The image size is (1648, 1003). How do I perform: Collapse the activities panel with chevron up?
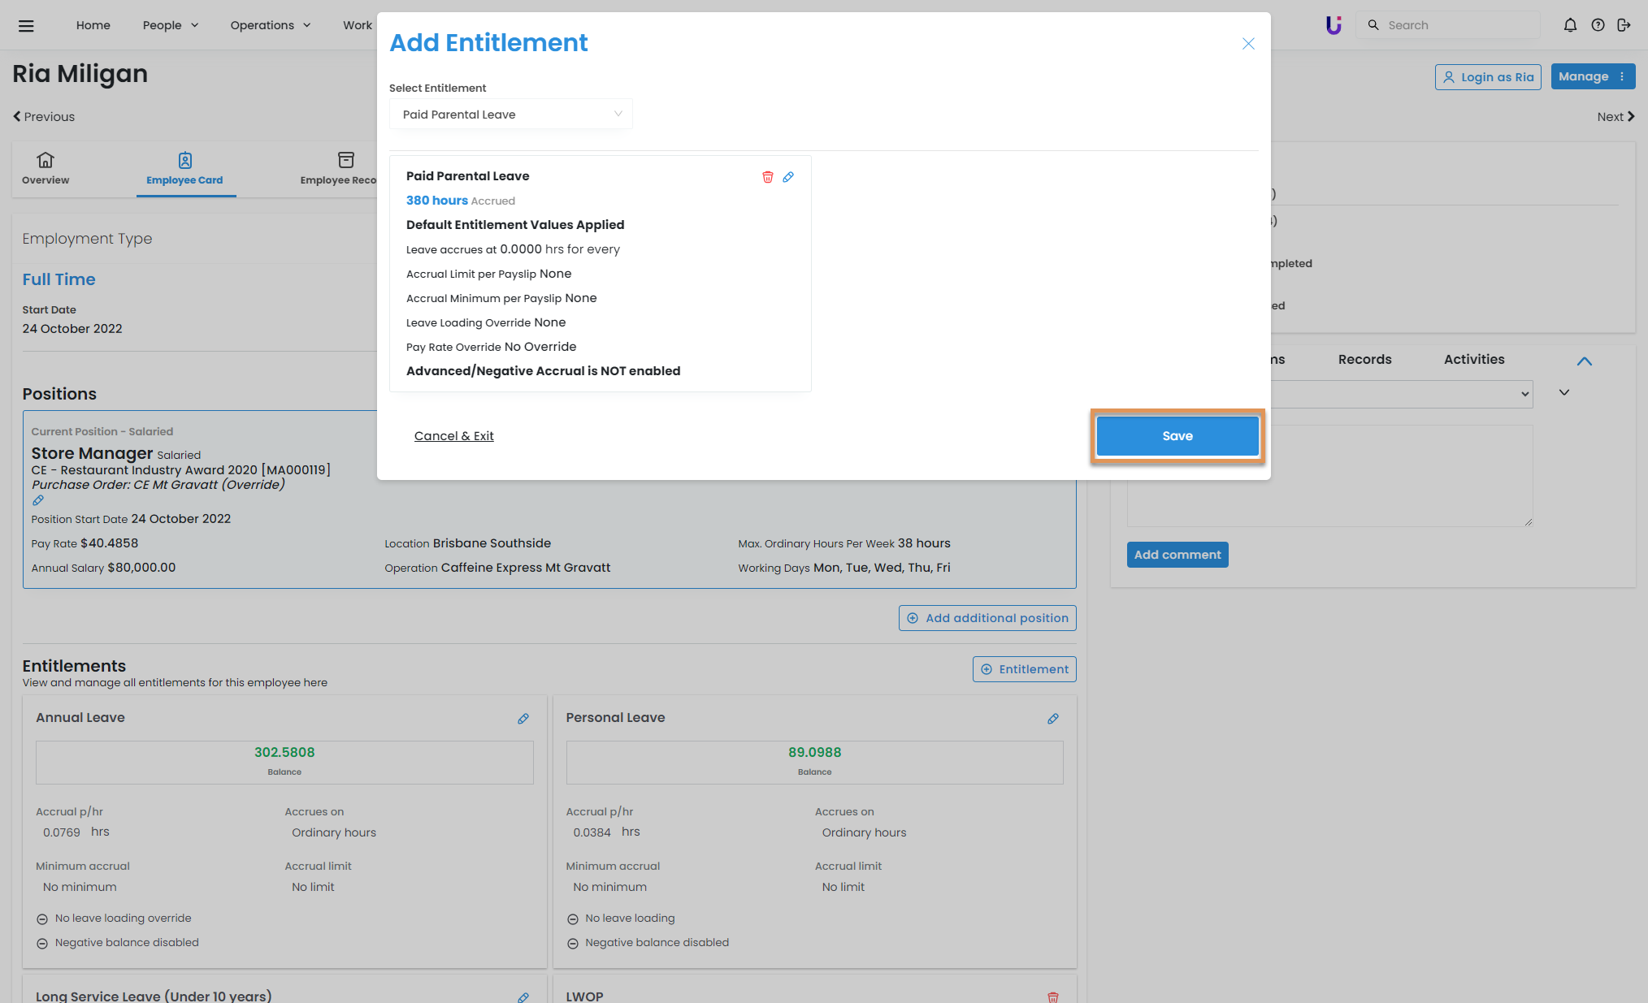[x=1585, y=361]
